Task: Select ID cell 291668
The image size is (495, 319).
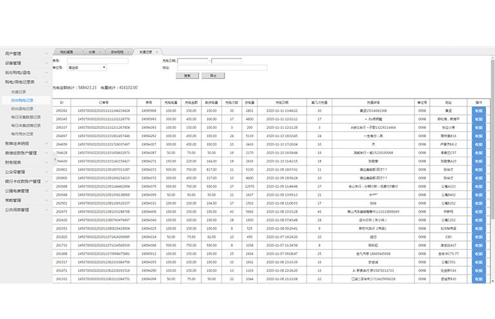Action: [x=61, y=254]
